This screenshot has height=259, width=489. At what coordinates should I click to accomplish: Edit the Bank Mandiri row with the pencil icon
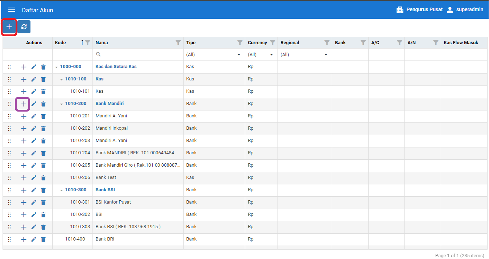tap(34, 104)
